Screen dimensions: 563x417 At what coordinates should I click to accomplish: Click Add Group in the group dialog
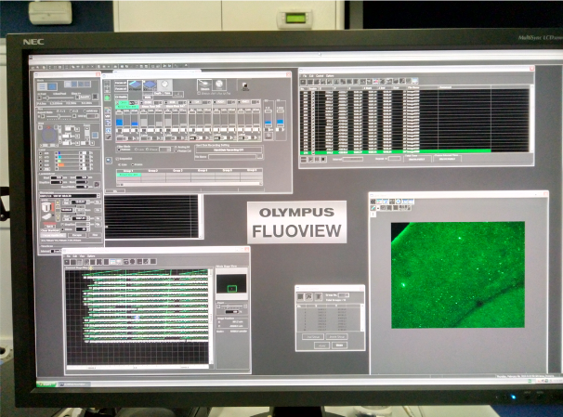tap(313, 336)
